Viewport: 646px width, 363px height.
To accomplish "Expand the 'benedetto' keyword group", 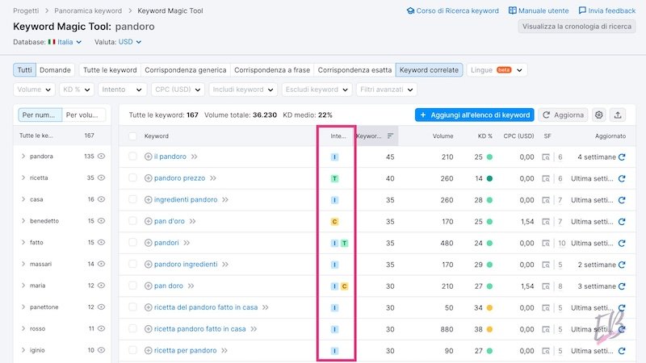I will 23,220.
